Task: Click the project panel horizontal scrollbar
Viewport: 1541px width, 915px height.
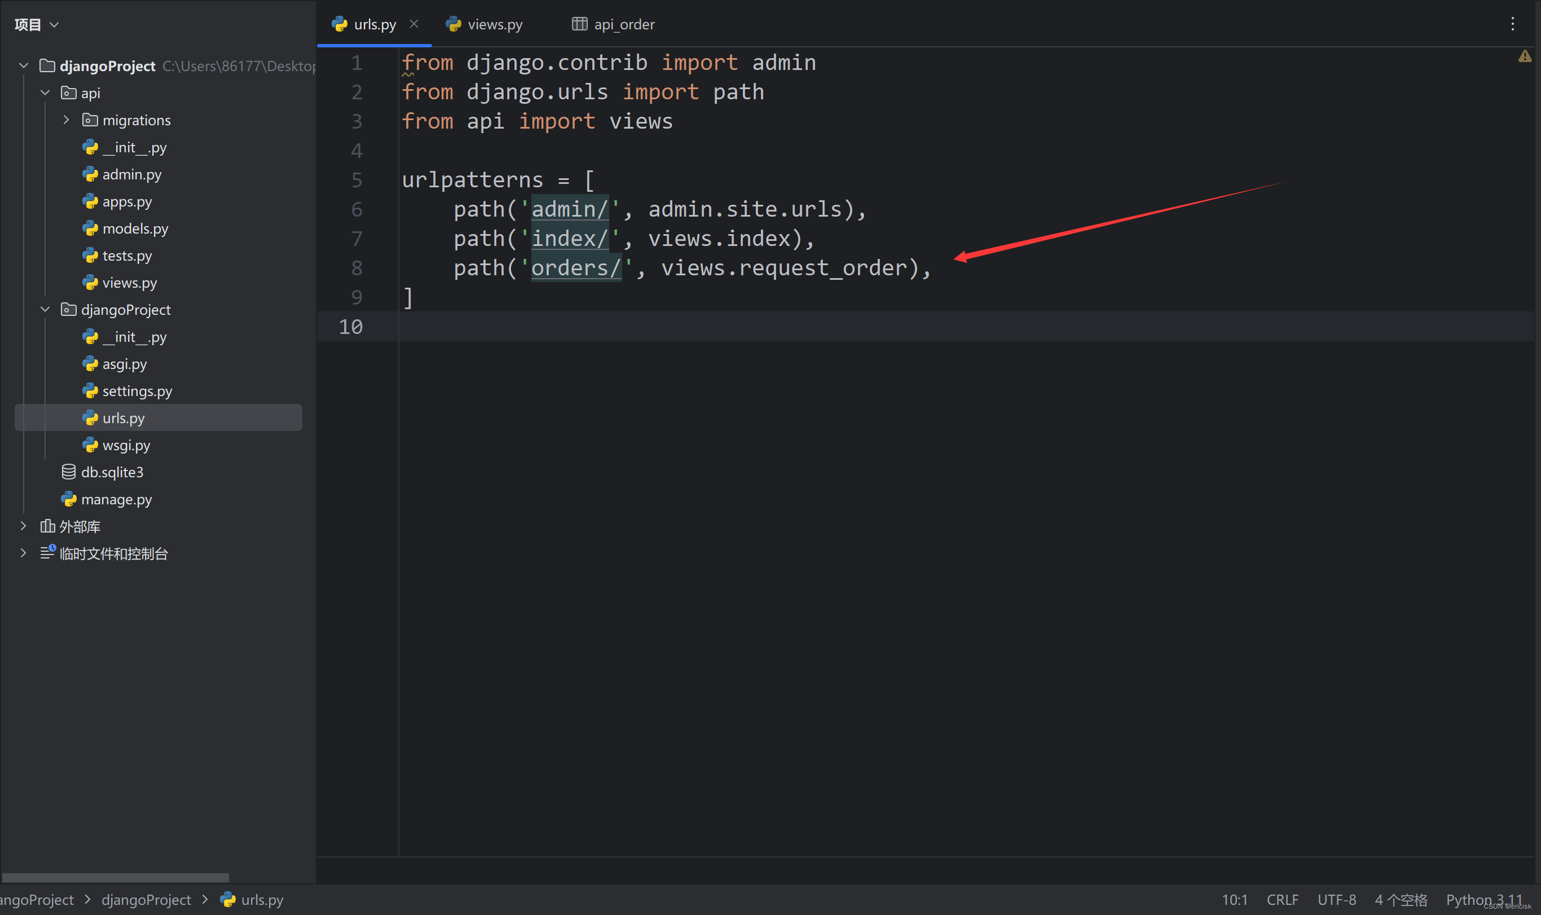Action: 115,877
